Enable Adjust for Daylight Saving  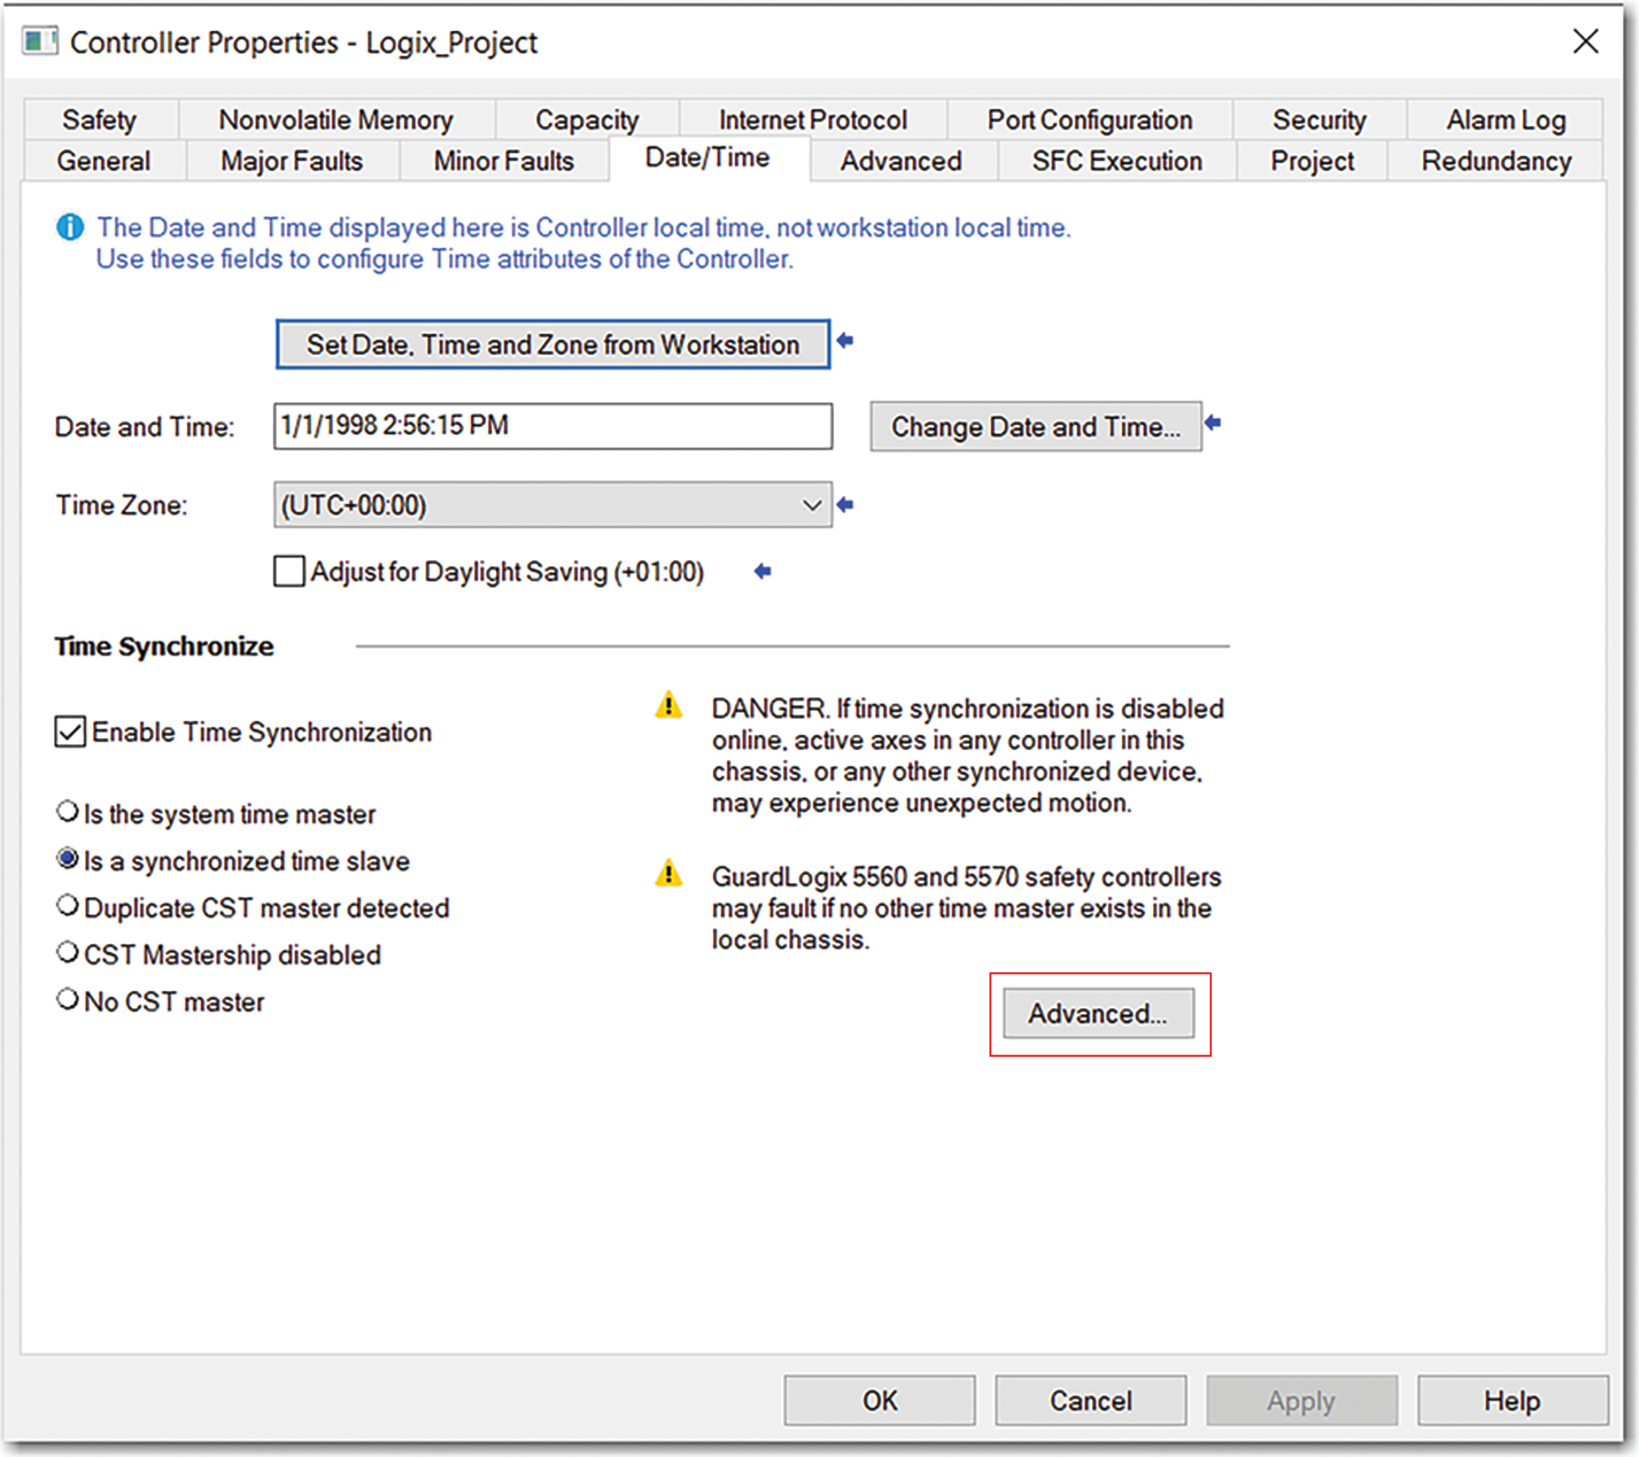[x=289, y=571]
